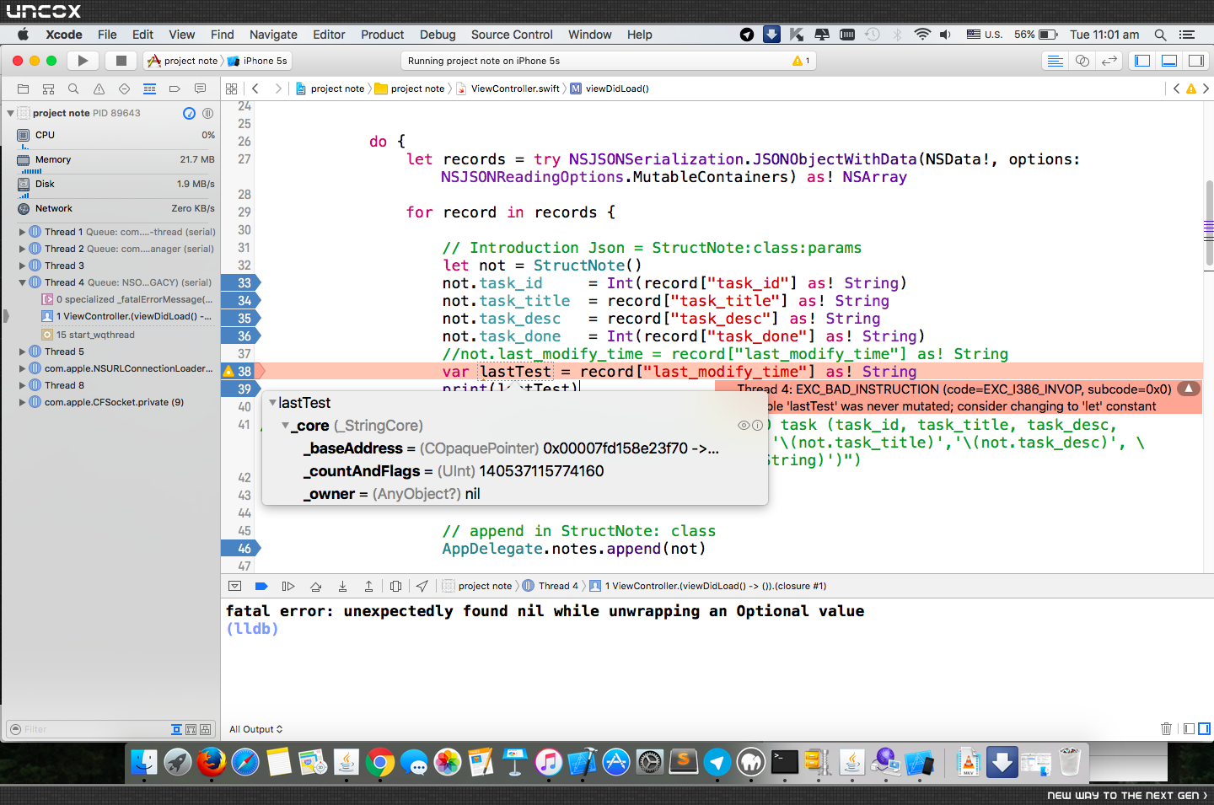The width and height of the screenshot is (1214, 805).
Task: Expand Thread 1 in the debug navigator
Action: pos(23,232)
